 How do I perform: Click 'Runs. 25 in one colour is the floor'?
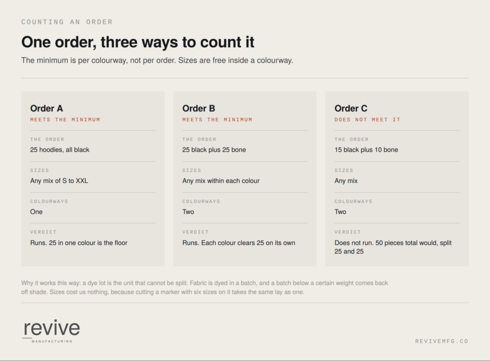tap(79, 243)
